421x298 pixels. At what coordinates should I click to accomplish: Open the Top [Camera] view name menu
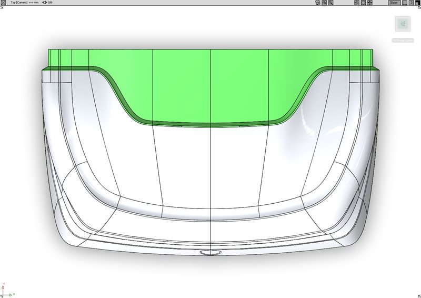(x=20, y=3)
